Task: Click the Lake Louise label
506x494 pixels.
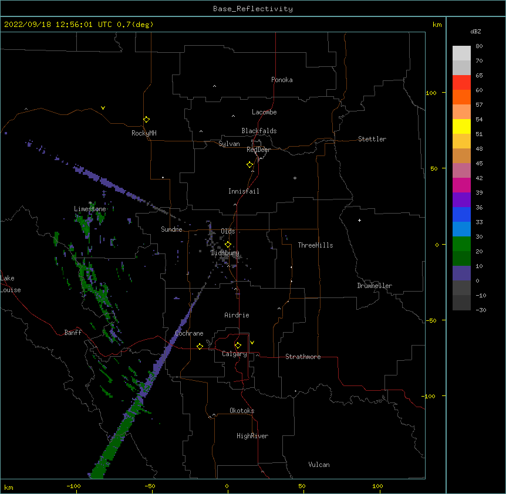Action: point(11,284)
